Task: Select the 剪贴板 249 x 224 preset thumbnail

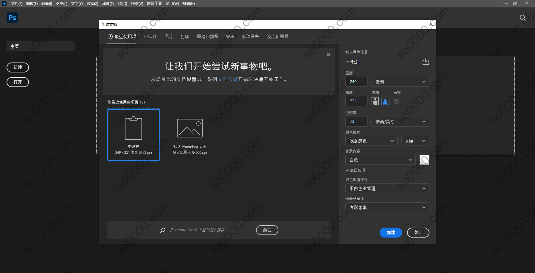Action: 134,135
